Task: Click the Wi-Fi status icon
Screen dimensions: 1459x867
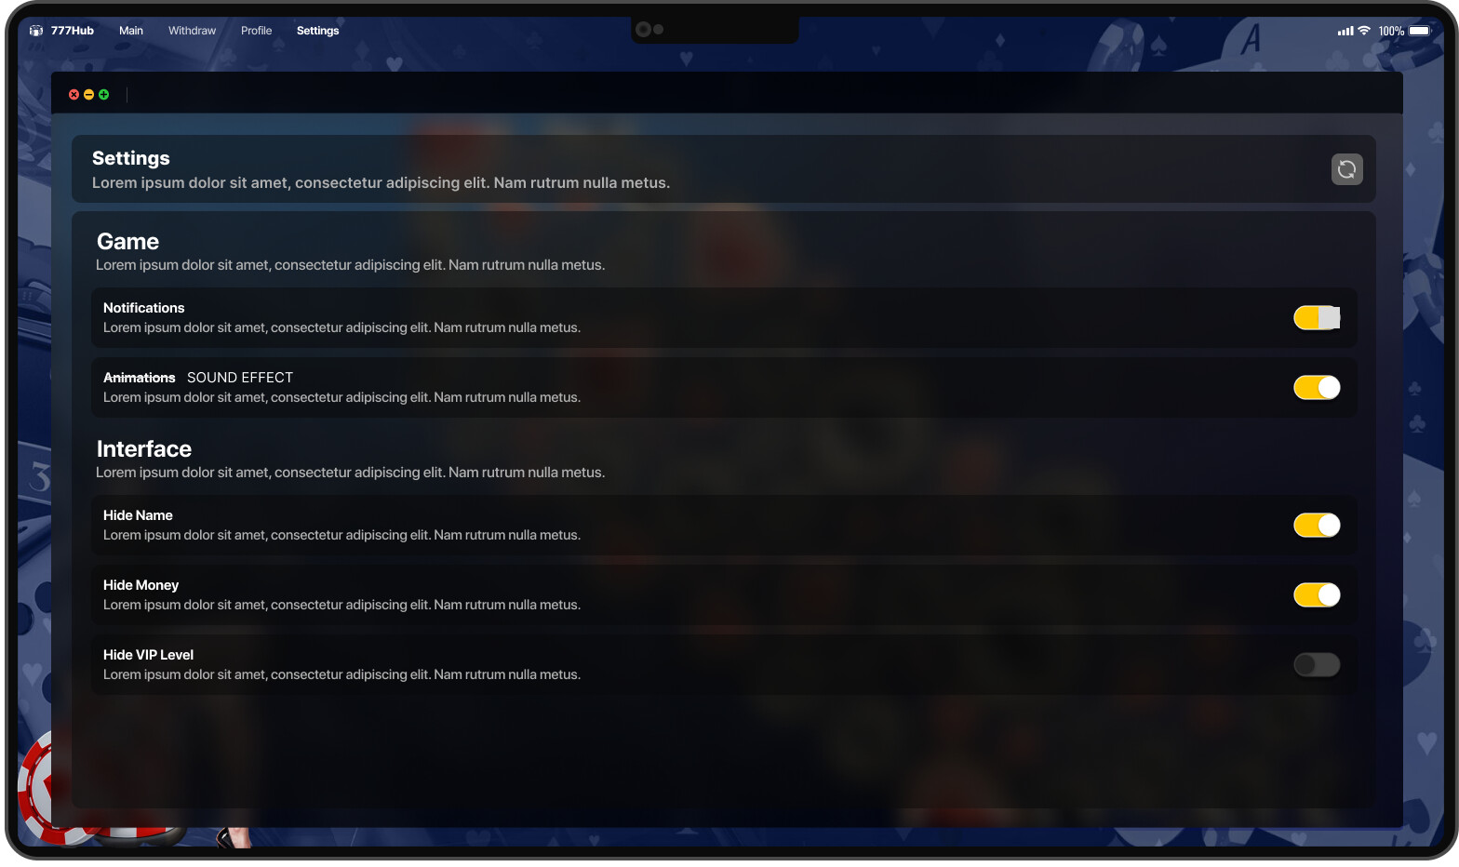Action: [x=1364, y=31]
